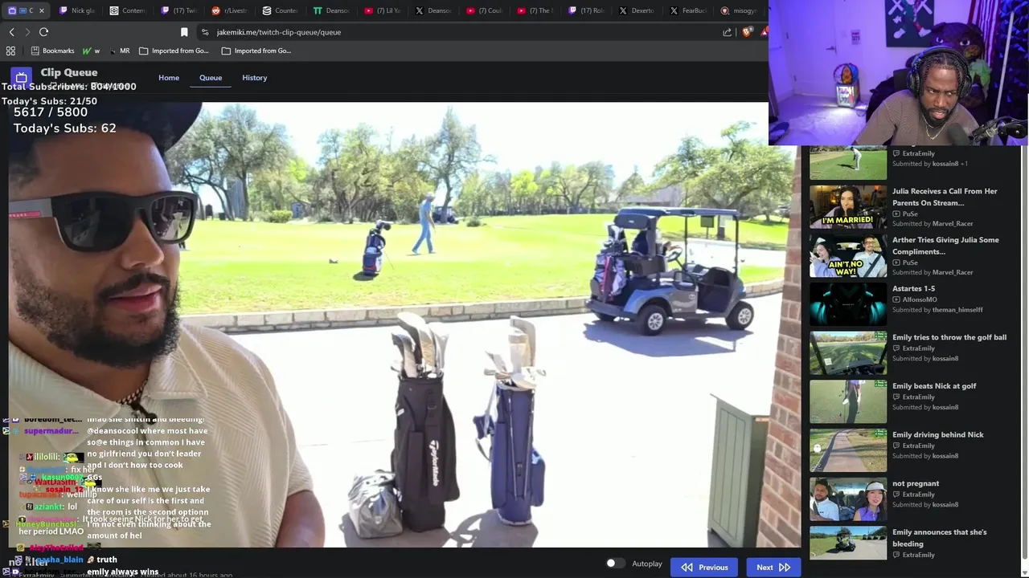Open clip title 'Astartes 1-5'

click(913, 288)
